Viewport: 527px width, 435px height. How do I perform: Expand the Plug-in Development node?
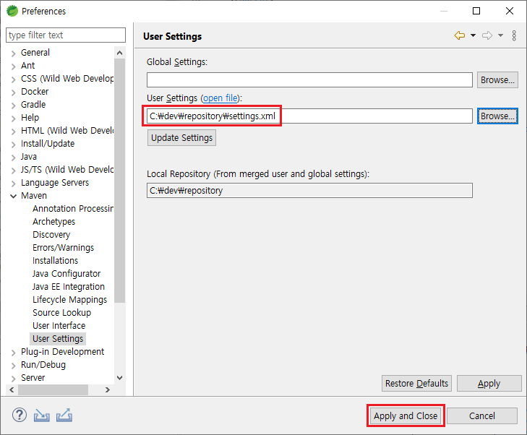point(14,353)
